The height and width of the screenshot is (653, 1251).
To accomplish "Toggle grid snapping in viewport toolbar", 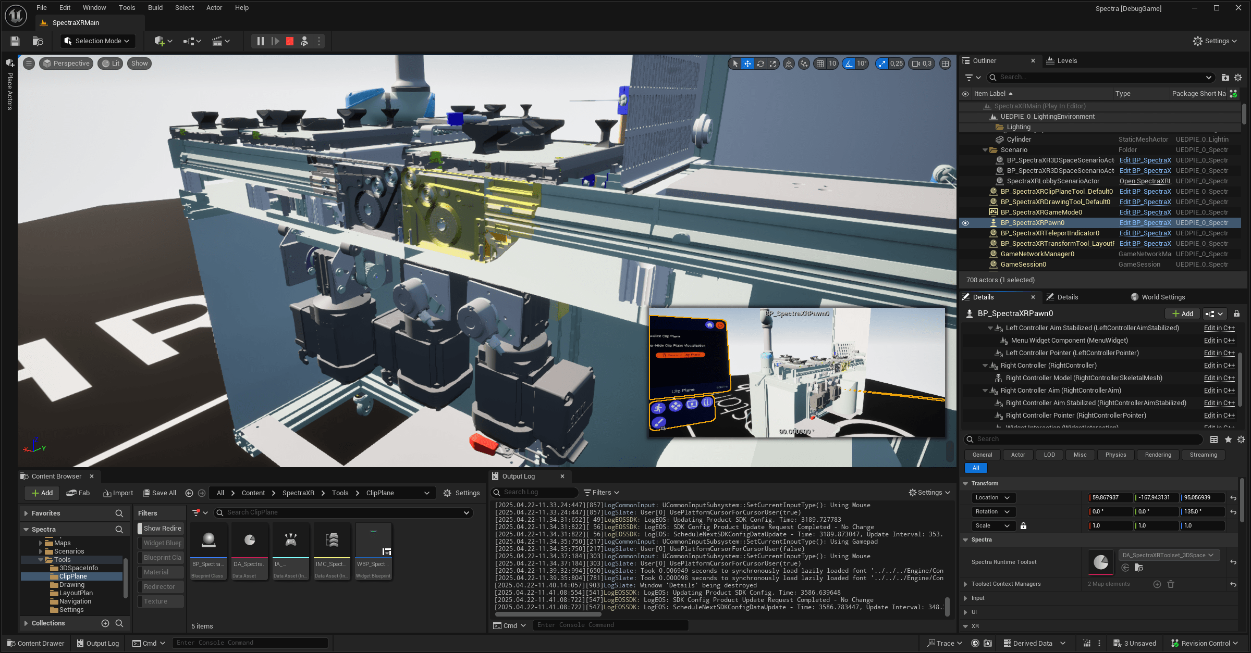I will [820, 64].
